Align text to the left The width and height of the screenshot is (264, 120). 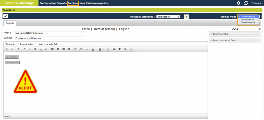(52, 49)
